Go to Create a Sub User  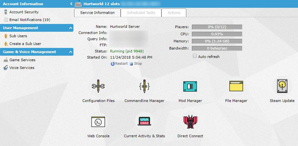pyautogui.click(x=25, y=44)
